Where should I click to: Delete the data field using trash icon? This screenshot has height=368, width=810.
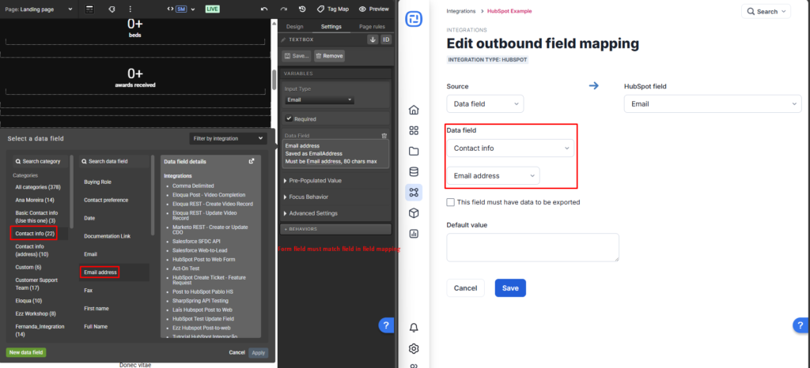click(x=384, y=136)
